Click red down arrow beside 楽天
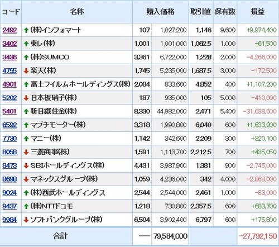 26,71
